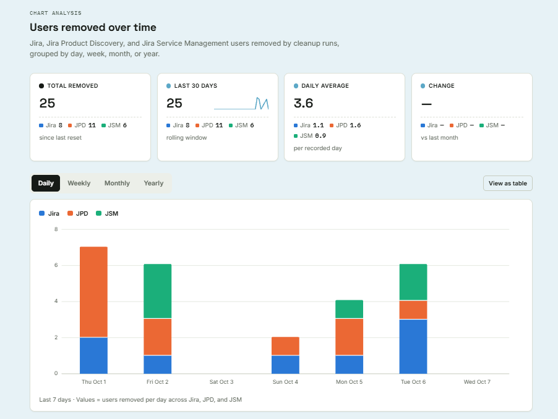Click the JPD orange swatch in chart legend

click(x=70, y=213)
